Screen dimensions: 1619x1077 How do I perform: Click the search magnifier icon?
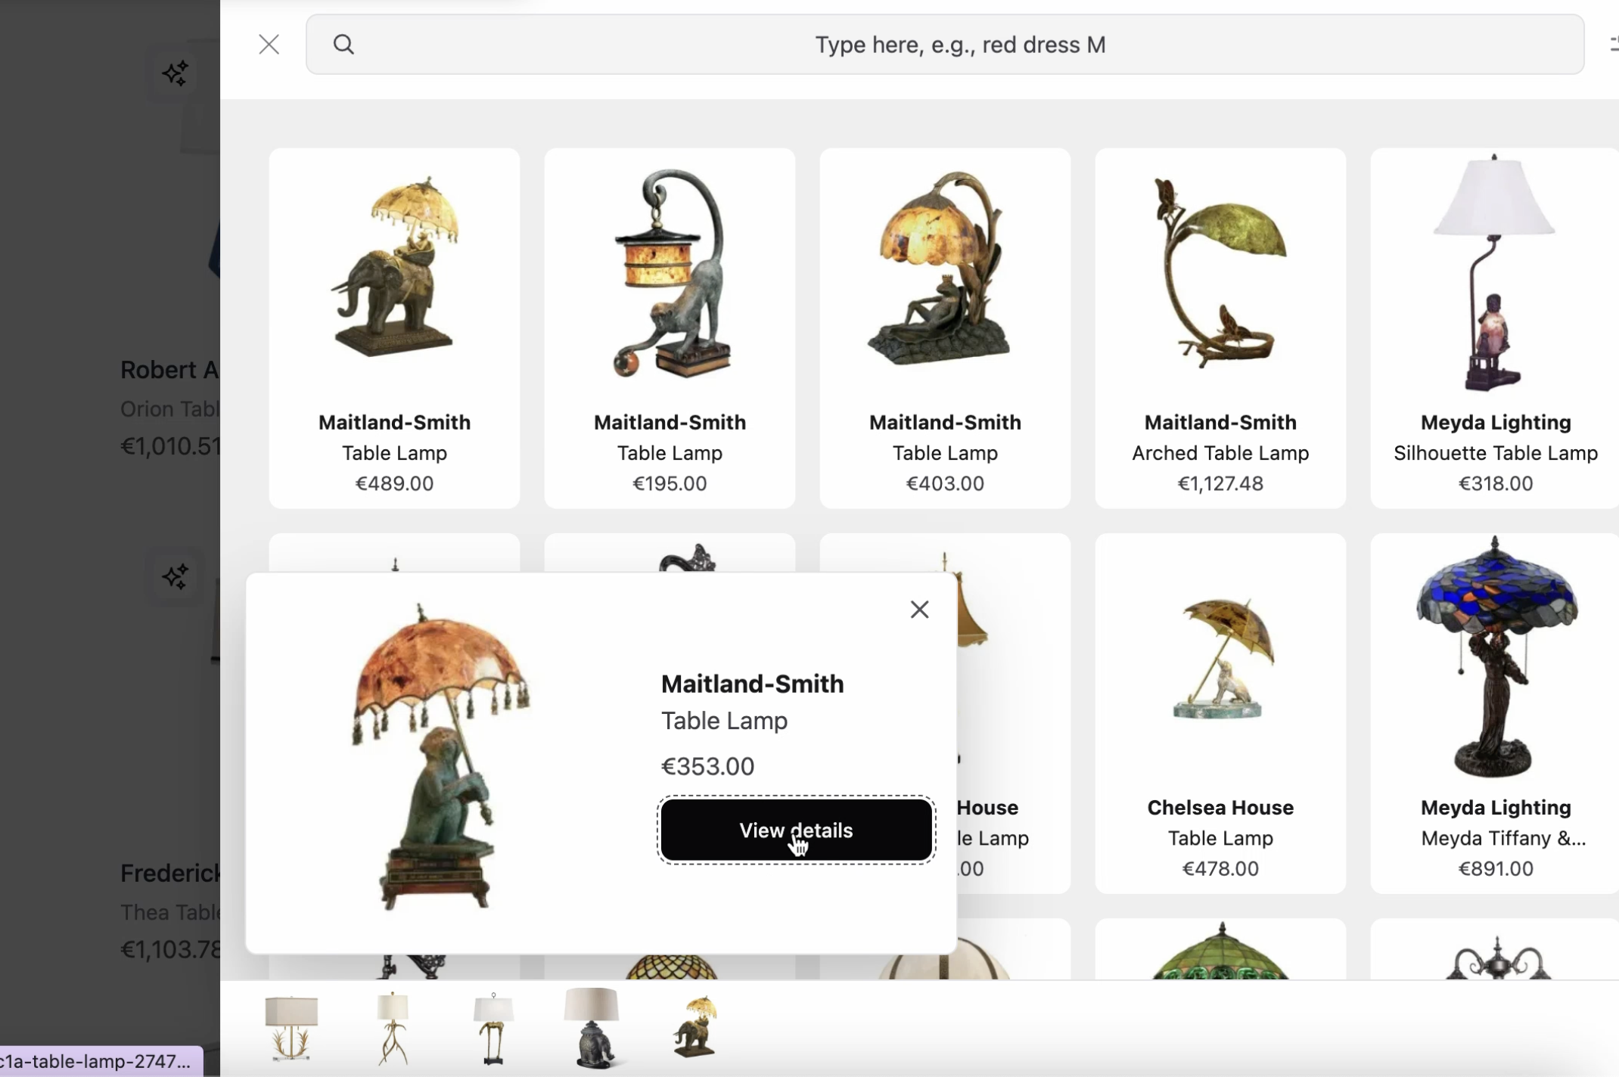tap(344, 44)
